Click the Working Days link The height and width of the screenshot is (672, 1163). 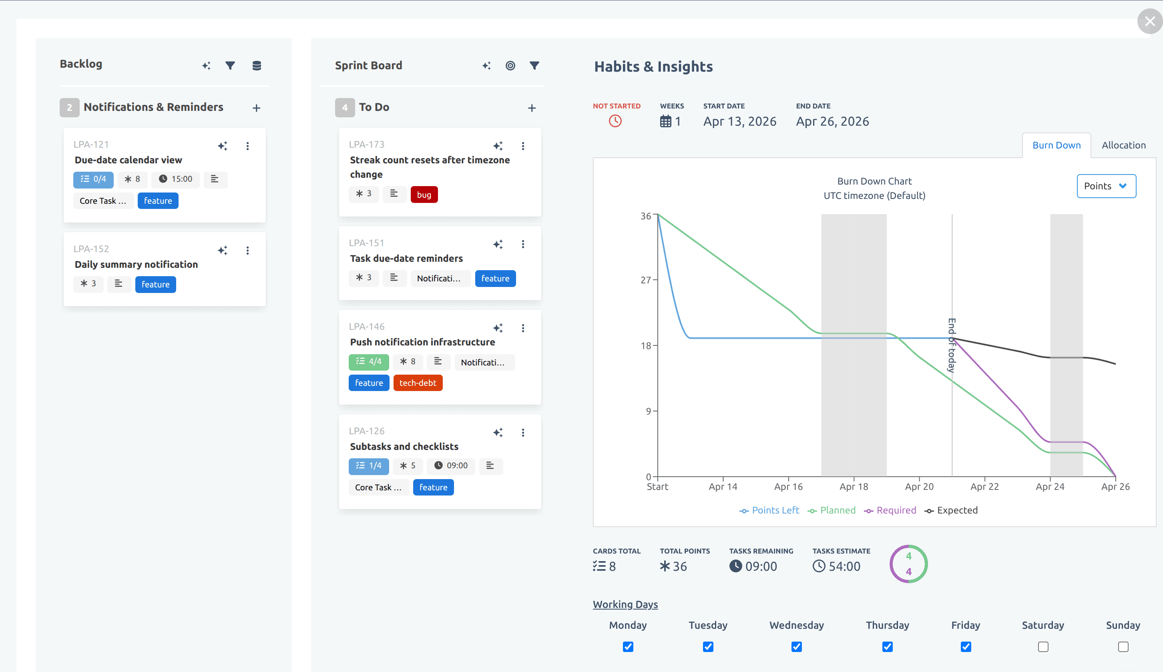tap(625, 604)
